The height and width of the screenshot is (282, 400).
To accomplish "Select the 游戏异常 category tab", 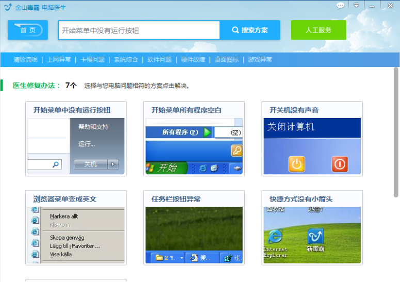I will [260, 60].
